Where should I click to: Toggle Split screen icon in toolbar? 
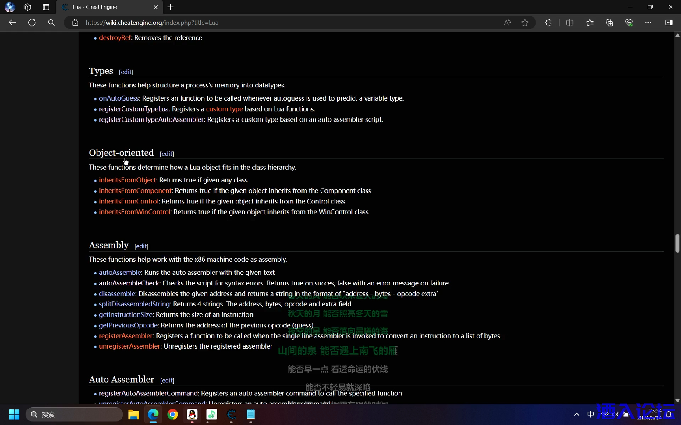[x=569, y=23]
